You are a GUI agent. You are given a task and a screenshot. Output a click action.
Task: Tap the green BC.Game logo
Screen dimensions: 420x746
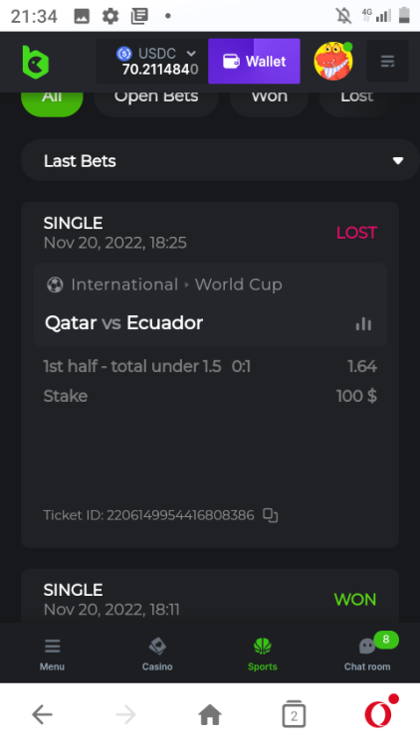pos(36,62)
